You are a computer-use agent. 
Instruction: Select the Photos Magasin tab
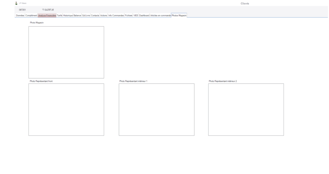pos(179,15)
